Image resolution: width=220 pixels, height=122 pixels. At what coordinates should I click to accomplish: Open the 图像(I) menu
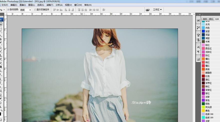point(23,5)
